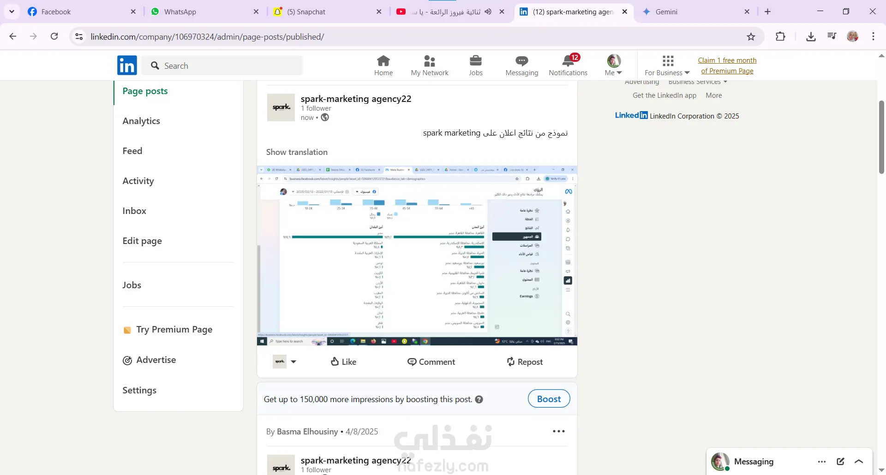Open the footer More link

[714, 95]
